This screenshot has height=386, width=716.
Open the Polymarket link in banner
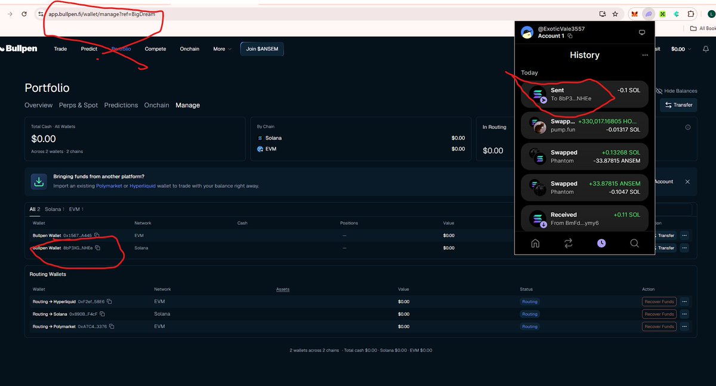click(x=108, y=186)
